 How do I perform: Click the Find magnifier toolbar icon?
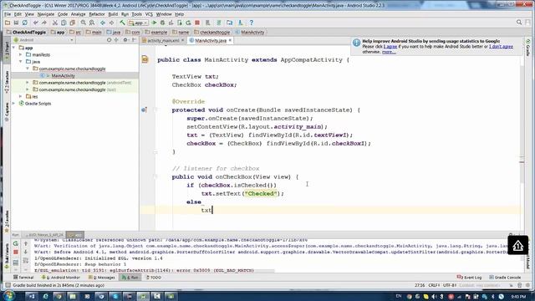(x=84, y=23)
